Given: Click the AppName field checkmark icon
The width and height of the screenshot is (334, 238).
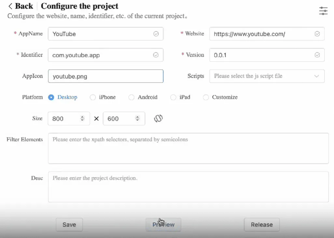Looking at the screenshot, I should coord(156,34).
